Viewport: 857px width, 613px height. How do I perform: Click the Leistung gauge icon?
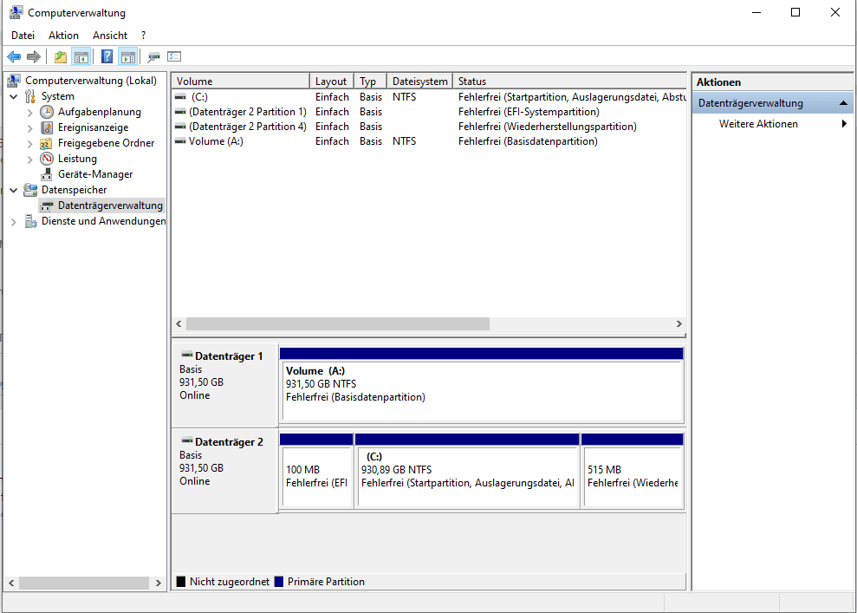[x=47, y=159]
